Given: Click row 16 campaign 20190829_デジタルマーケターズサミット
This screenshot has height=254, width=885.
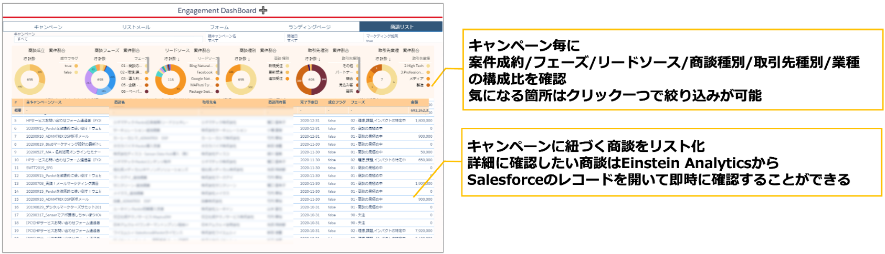Looking at the screenshot, I should coord(64,207).
